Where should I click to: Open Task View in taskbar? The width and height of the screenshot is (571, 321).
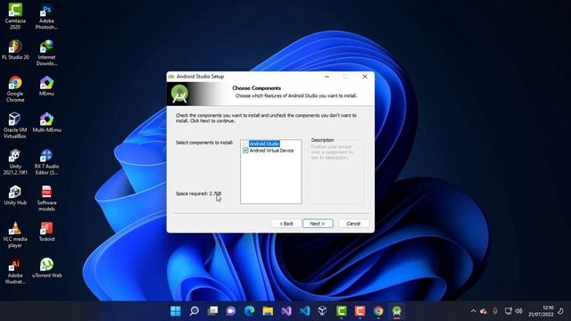point(212,311)
